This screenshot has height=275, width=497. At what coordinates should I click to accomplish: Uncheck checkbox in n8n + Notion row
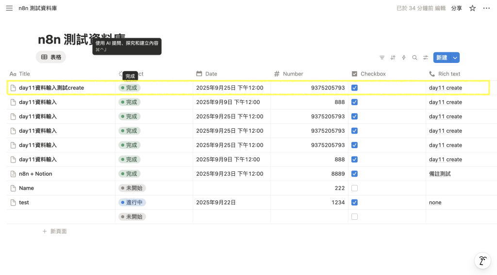point(354,174)
